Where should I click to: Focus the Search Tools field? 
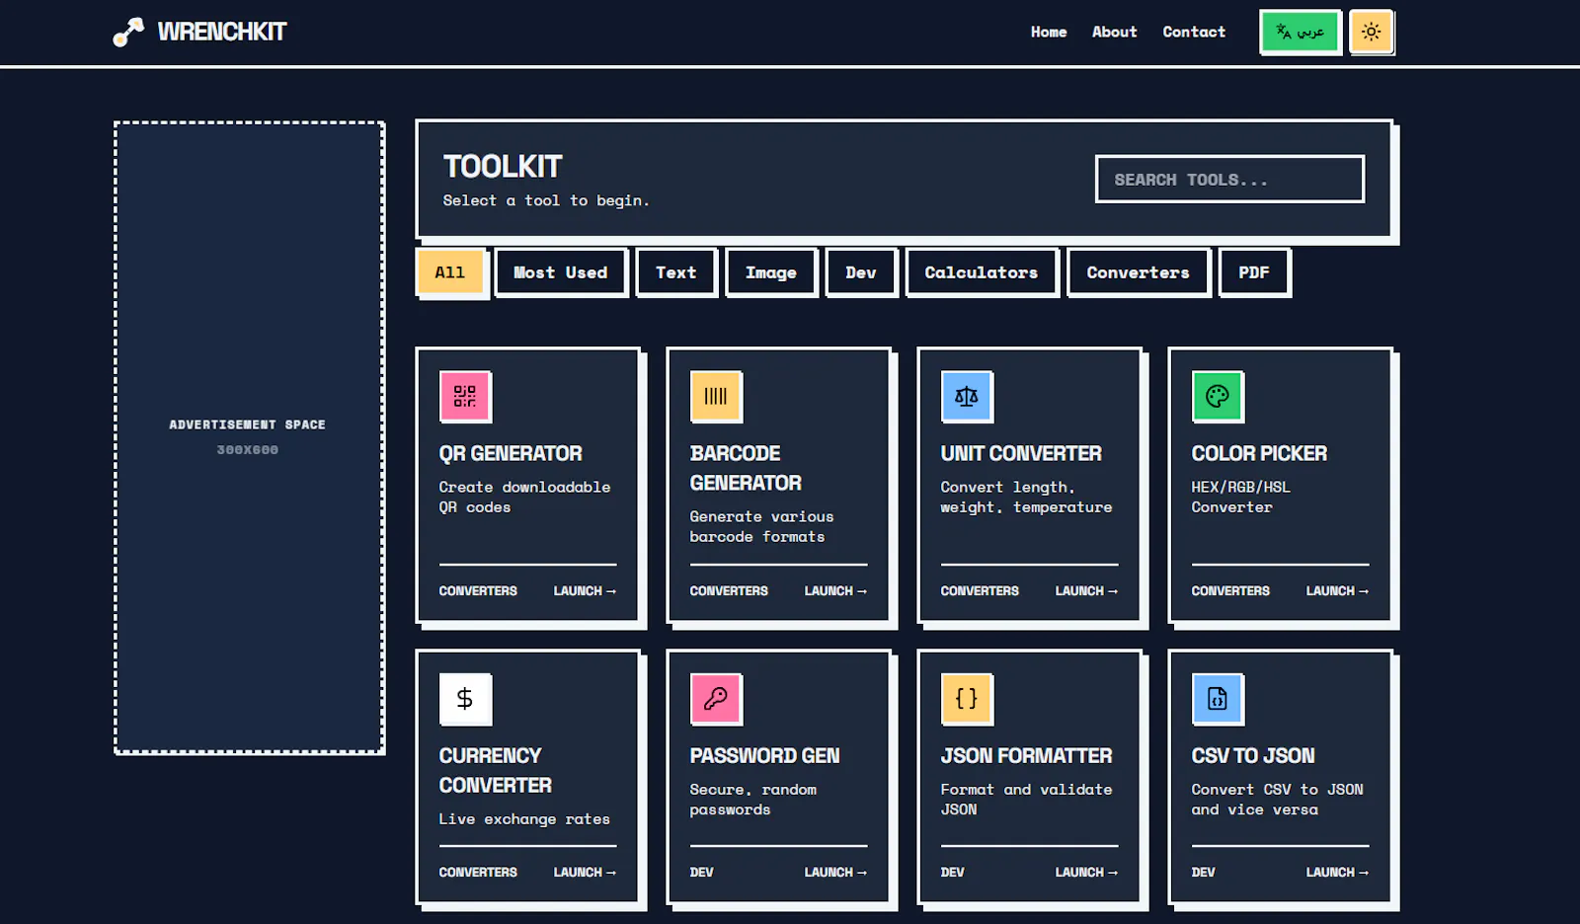click(1229, 179)
